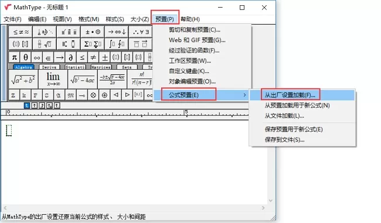This screenshot has width=381, height=223.
Task: Insert the lim x→∞ expression
Action: 53,80
